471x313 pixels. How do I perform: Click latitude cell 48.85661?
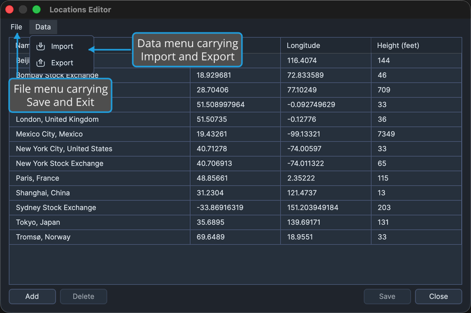click(x=235, y=178)
